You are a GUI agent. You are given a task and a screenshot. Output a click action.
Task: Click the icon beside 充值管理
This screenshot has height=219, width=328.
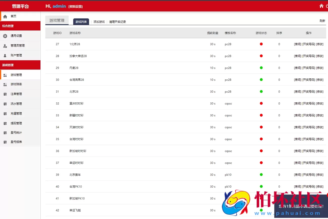(5, 114)
